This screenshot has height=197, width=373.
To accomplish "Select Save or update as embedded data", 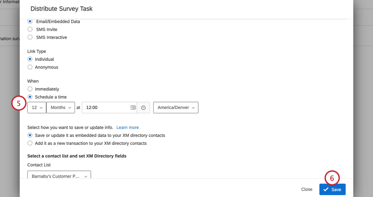I will coord(30,135).
